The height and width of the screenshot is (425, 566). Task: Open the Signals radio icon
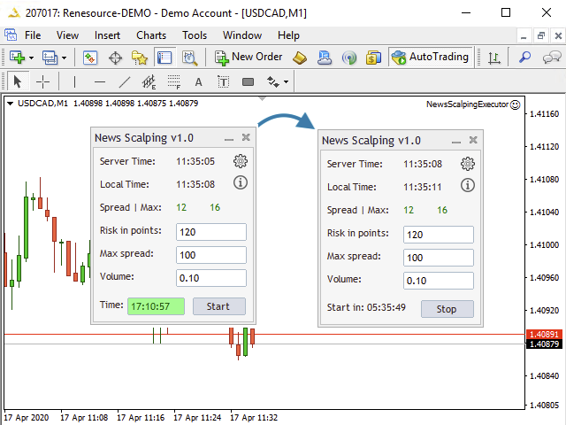(x=349, y=58)
